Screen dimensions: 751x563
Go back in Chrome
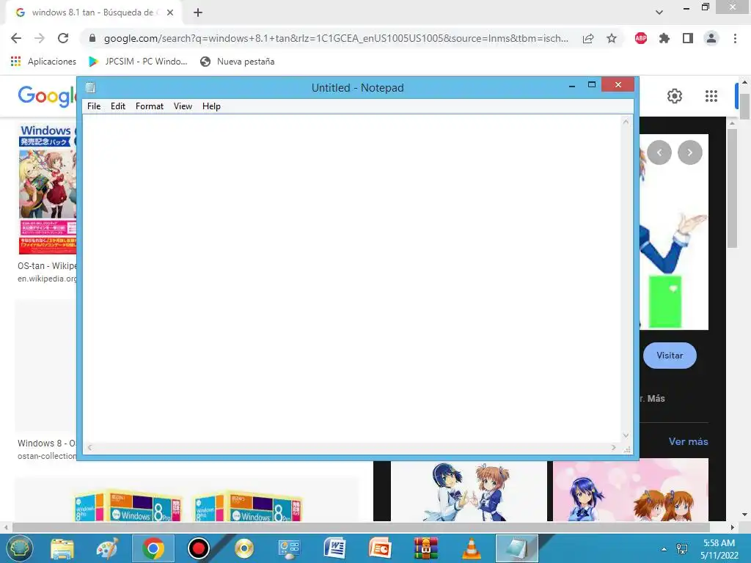click(x=16, y=38)
